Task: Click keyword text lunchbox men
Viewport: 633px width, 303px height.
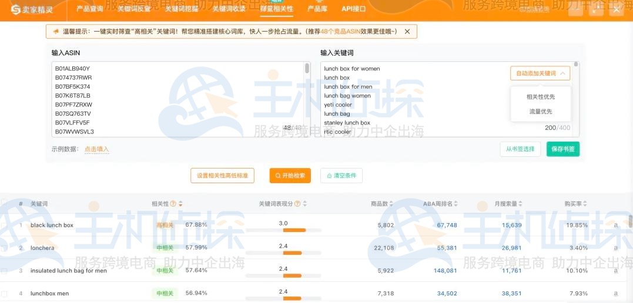Action: point(49,294)
